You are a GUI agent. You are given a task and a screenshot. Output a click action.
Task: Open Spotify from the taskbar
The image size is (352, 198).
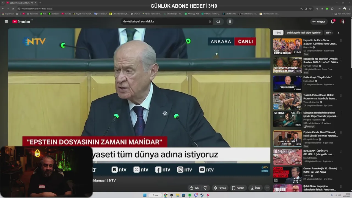(x=190, y=195)
